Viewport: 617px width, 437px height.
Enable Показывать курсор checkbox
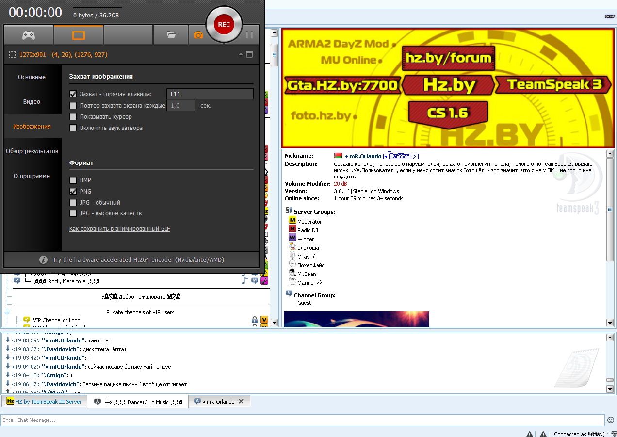[73, 117]
